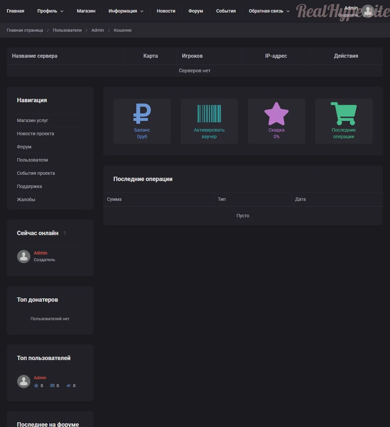Screen dimensions: 390x427
Task: Click the Пользователи breadcrumb link
Action: [x=67, y=30]
